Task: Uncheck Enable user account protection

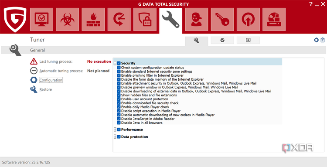Action: (119, 99)
